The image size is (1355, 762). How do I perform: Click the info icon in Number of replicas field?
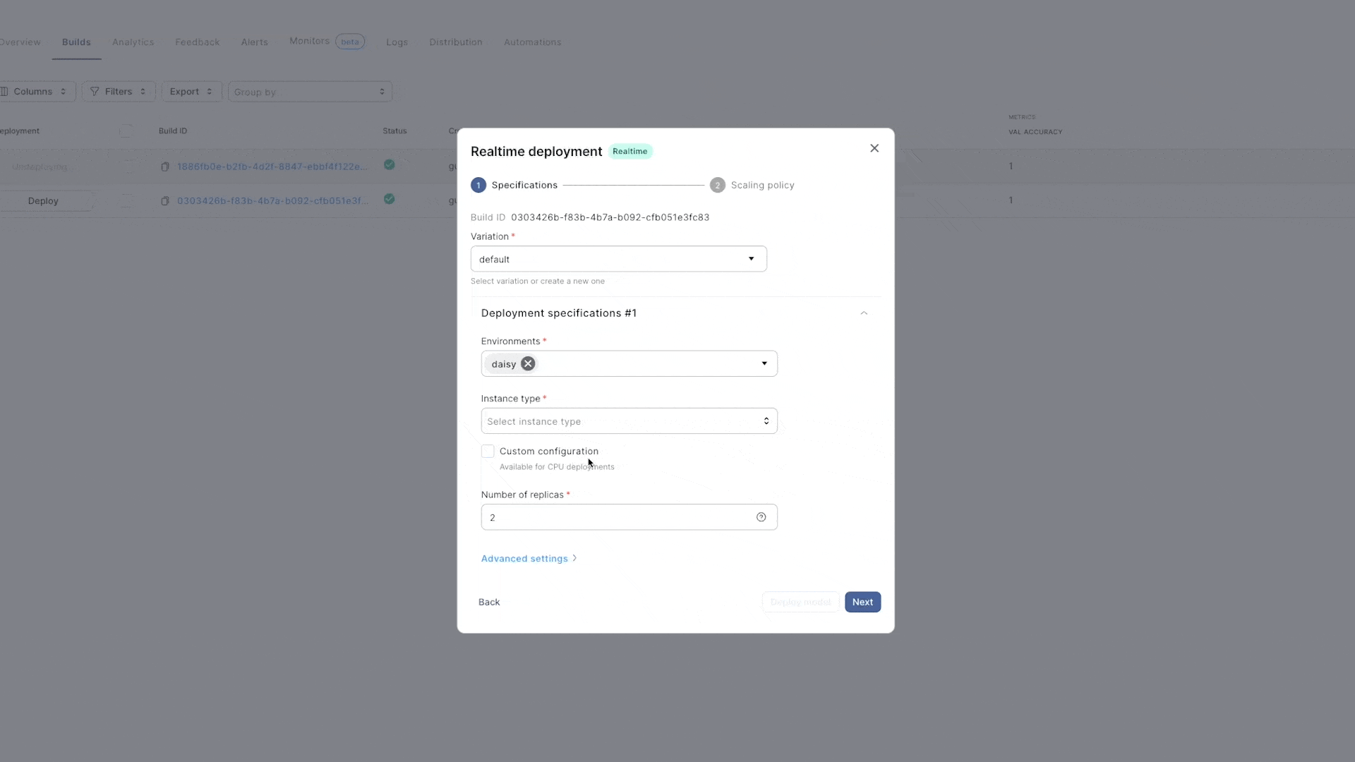(x=761, y=517)
